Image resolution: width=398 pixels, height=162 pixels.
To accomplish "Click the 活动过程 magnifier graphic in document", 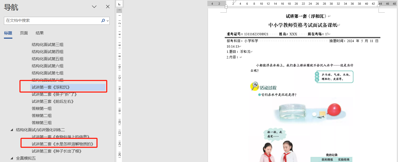I will 254,86.
